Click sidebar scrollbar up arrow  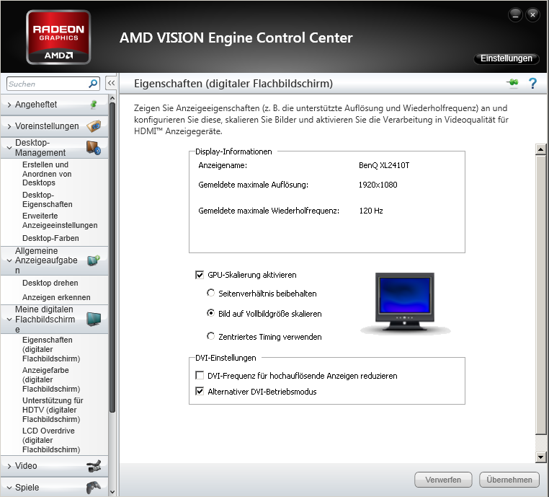[112, 98]
